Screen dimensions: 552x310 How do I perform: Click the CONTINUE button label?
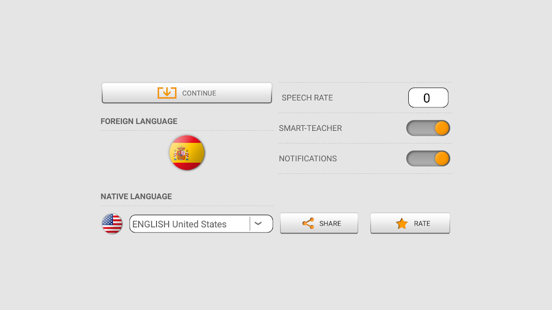click(x=199, y=93)
